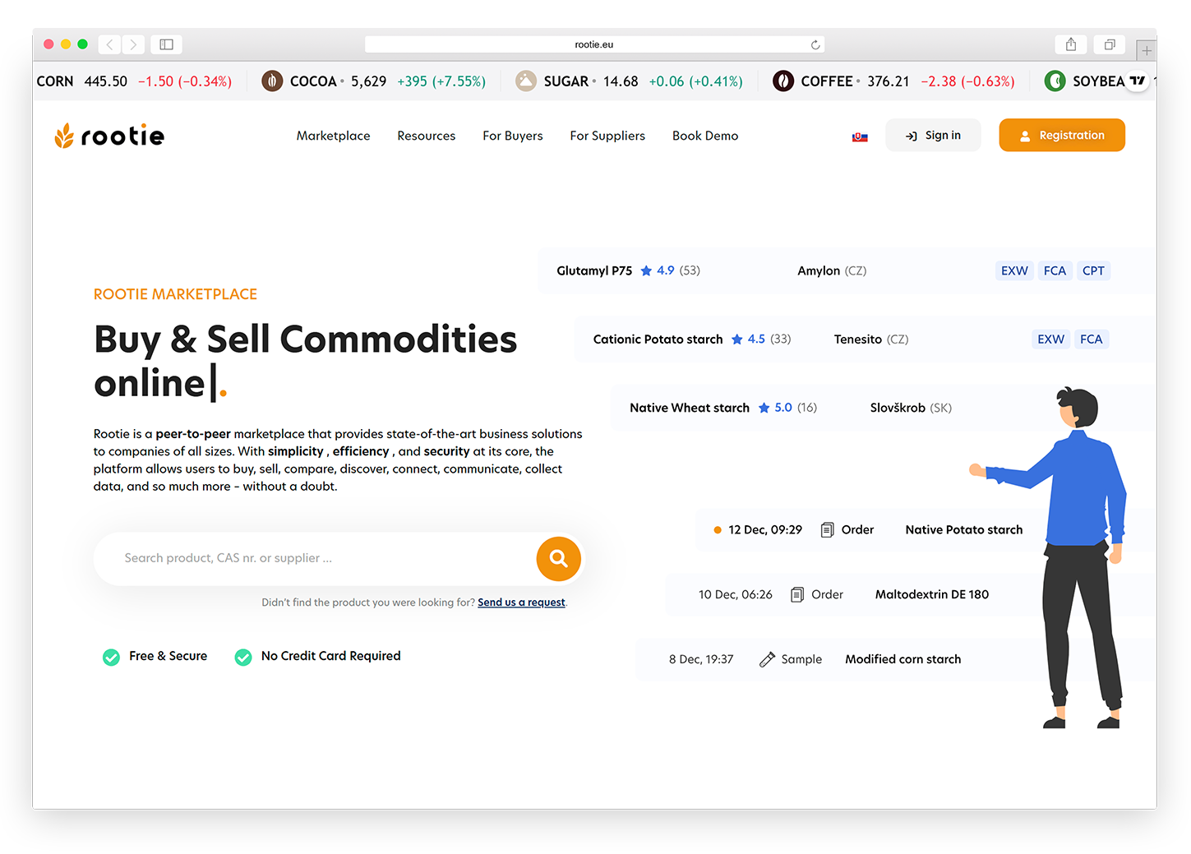1191x854 pixels.
Task: Open the tab overview icon
Action: [x=1109, y=44]
